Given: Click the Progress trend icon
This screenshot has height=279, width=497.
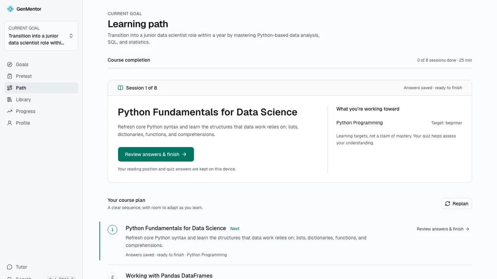Looking at the screenshot, I should [10, 111].
